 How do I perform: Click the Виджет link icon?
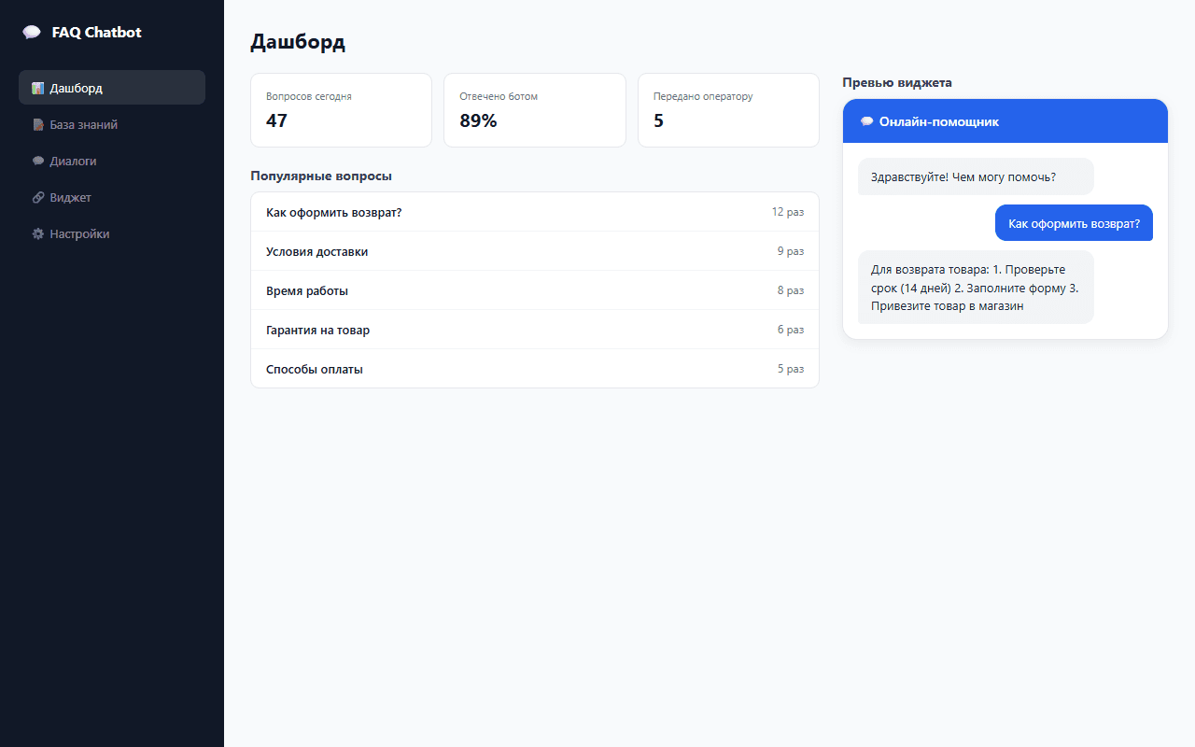tap(38, 197)
